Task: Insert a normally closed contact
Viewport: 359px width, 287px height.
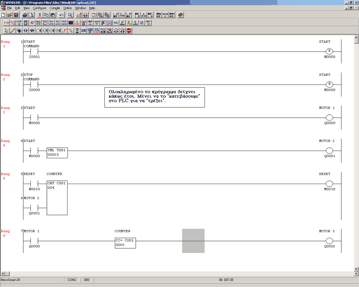Action: click(x=32, y=31)
